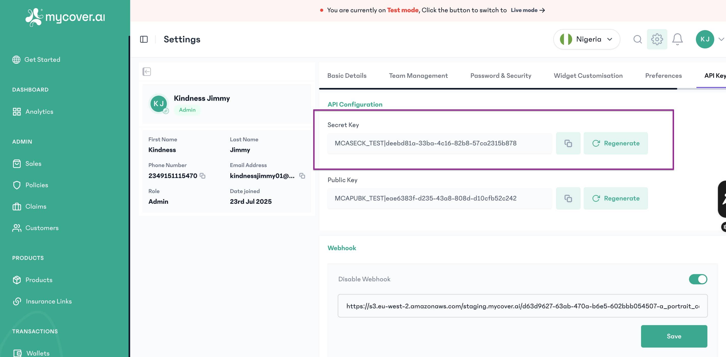Viewport: 726px width, 357px height.
Task: Open the Preferences tab
Action: 663,75
